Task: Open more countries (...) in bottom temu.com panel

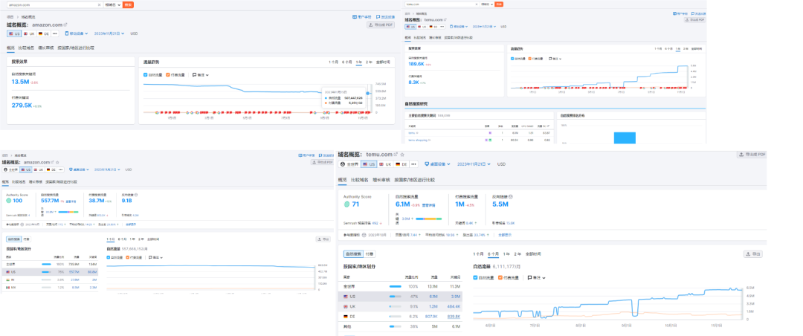Action: tap(414, 164)
